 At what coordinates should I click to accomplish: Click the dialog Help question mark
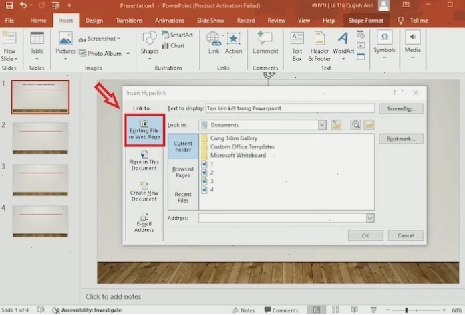pyautogui.click(x=394, y=93)
